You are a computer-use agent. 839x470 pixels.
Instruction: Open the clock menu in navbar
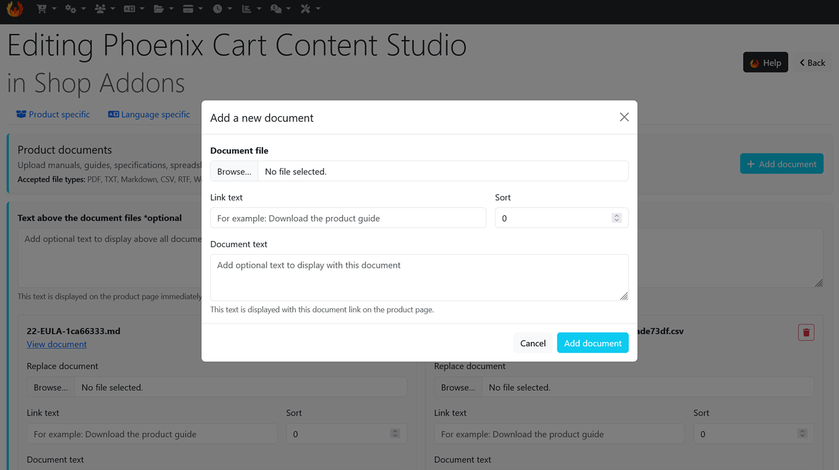[222, 9]
